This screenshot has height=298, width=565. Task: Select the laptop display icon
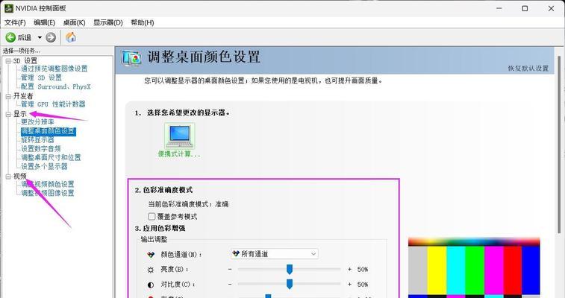[x=179, y=136]
